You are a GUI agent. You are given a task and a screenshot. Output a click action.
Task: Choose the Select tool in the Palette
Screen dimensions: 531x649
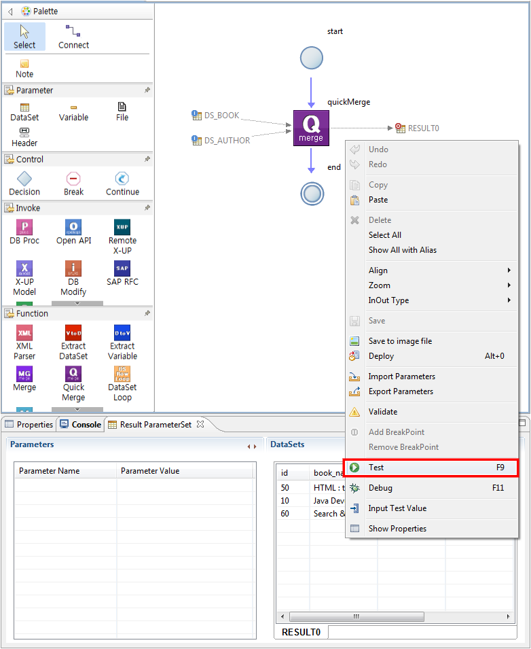24,37
